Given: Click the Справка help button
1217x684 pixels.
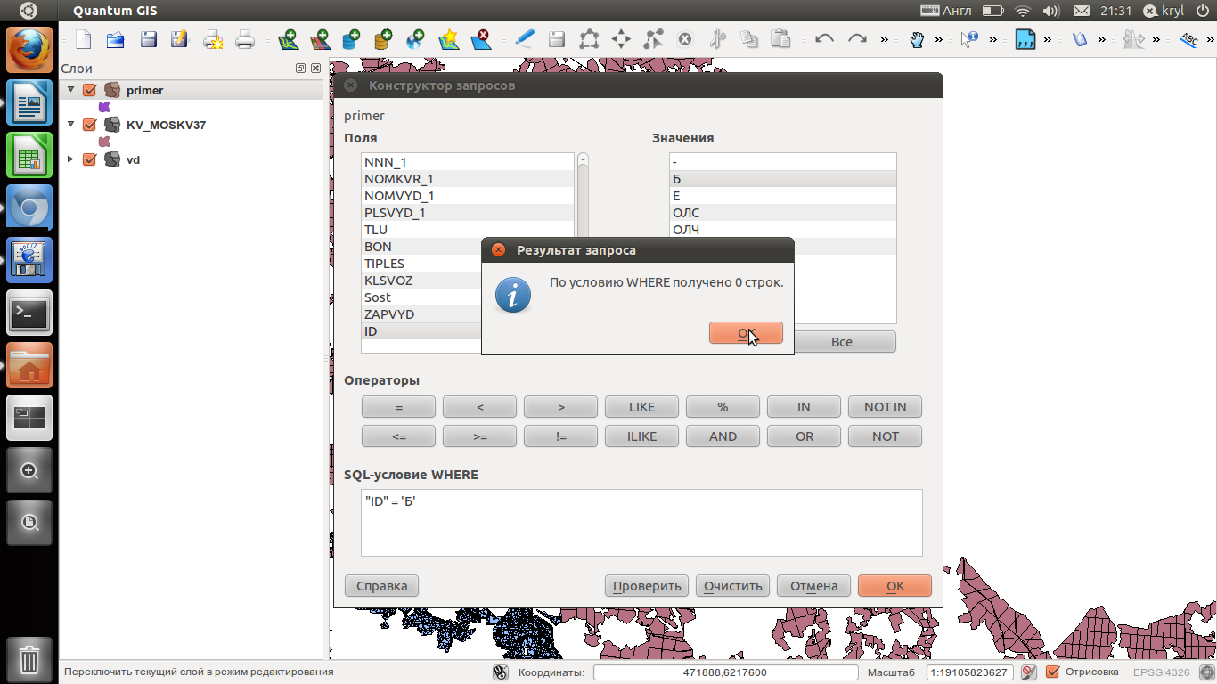Looking at the screenshot, I should coord(381,585).
